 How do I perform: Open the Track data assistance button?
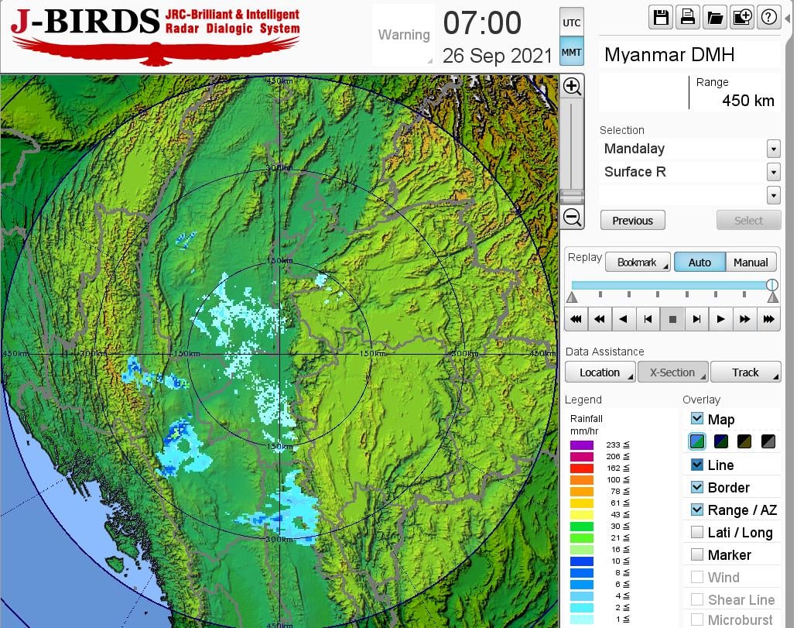[x=745, y=372]
